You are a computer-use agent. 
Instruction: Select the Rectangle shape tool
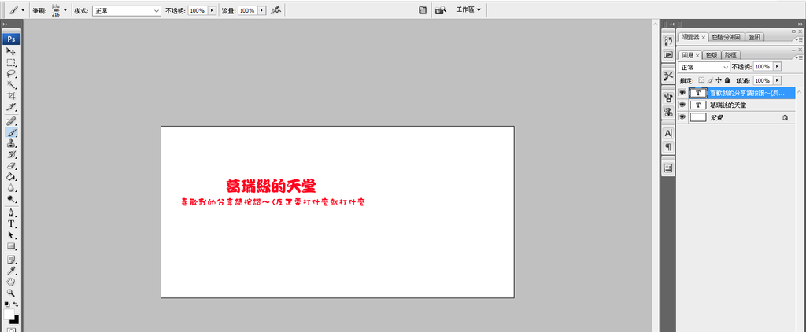[x=11, y=246]
